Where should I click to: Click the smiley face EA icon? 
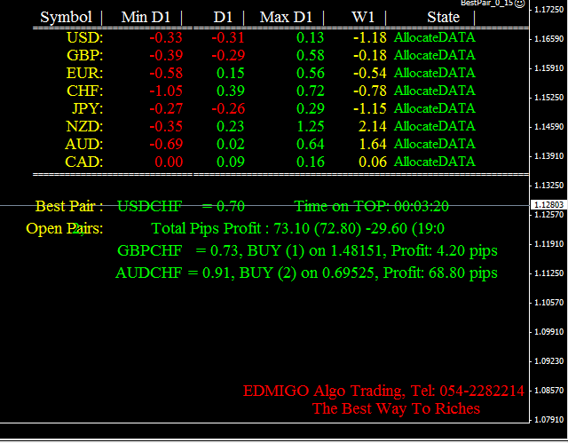point(520,4)
